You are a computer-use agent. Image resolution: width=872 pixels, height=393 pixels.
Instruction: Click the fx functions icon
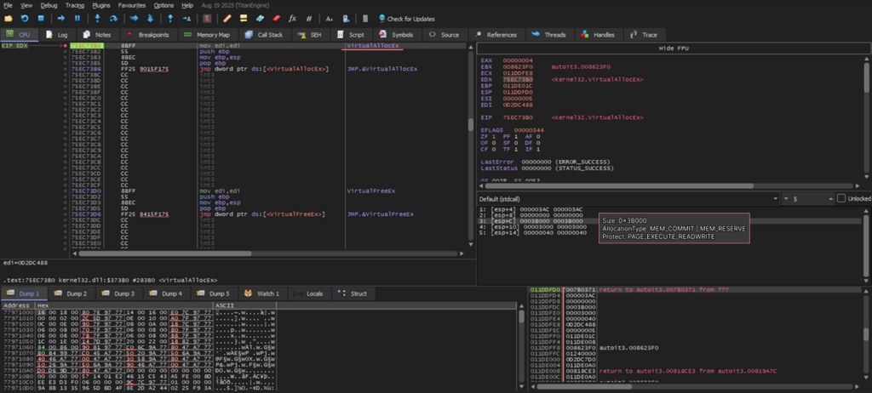coord(292,18)
